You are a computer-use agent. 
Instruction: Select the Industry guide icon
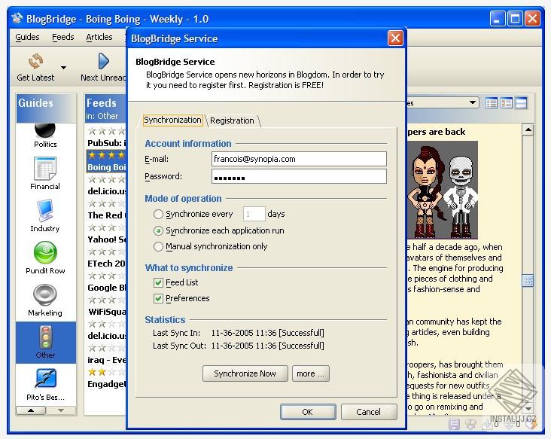point(45,211)
